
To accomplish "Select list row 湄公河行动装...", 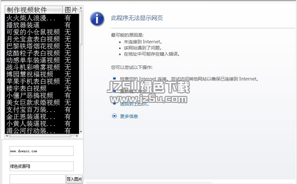I will [x=42, y=130].
